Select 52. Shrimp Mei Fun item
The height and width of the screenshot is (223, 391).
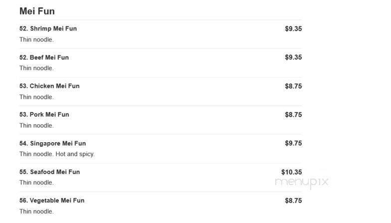48,29
